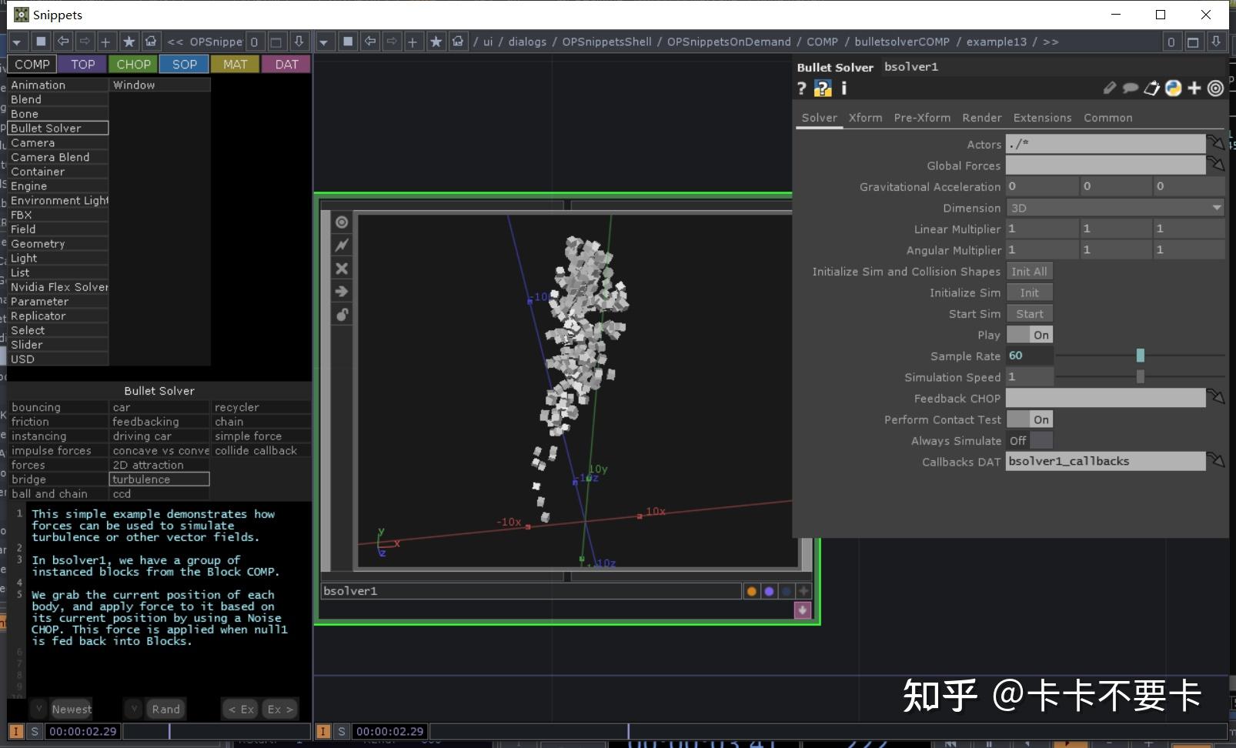
Task: Click the lock icon on the viewer's left toolbar
Action: pos(342,315)
